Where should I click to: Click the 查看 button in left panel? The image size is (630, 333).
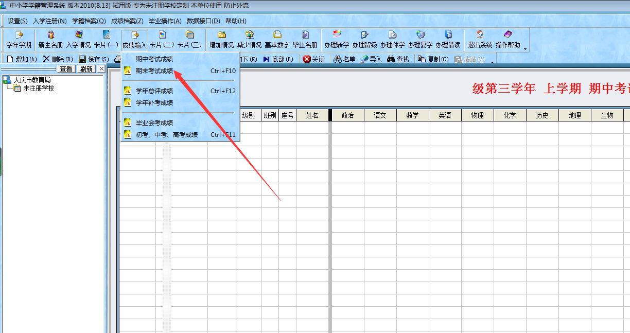click(x=66, y=69)
